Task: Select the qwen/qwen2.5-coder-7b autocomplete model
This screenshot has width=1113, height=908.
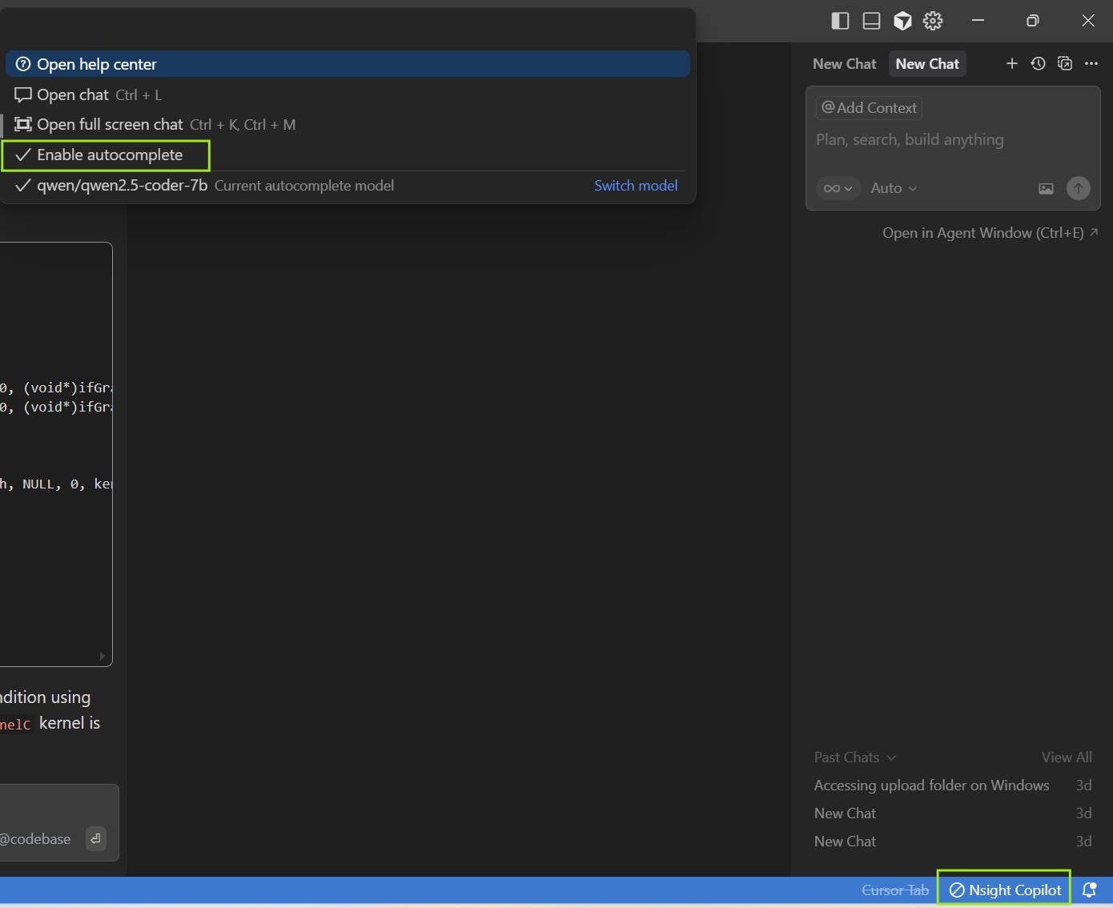Action: (122, 186)
